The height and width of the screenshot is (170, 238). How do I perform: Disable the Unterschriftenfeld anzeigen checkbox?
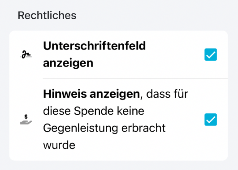211,54
